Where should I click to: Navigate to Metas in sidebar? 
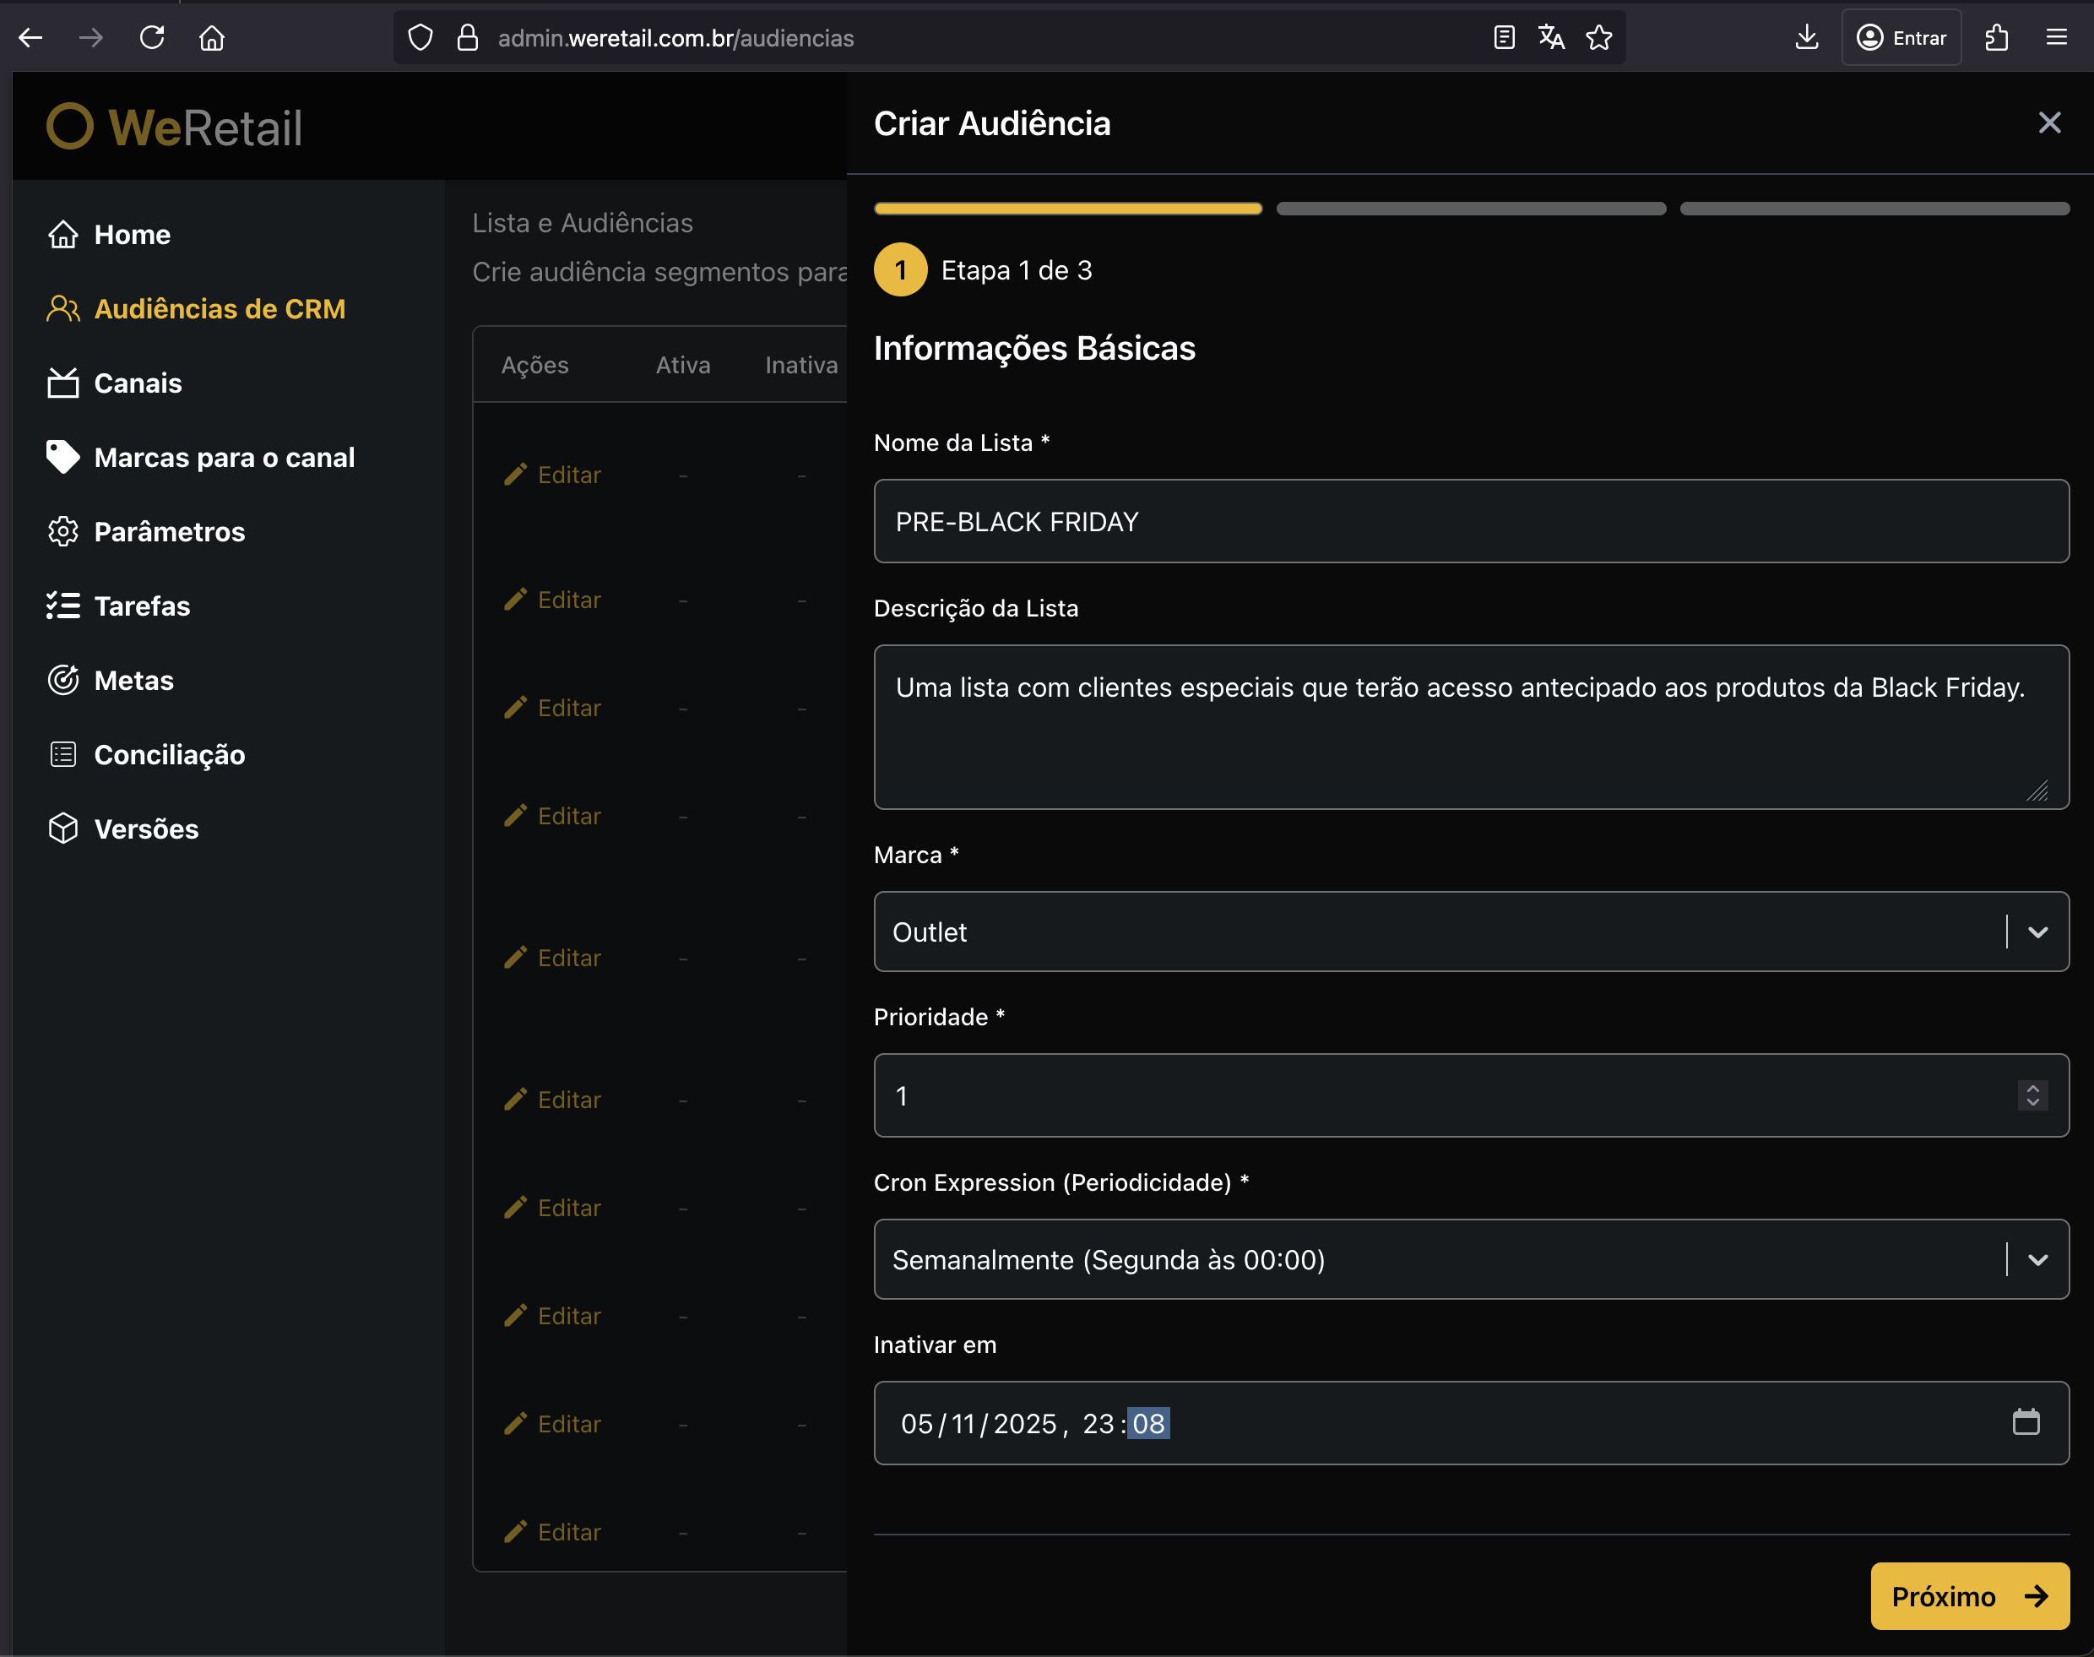(x=133, y=680)
